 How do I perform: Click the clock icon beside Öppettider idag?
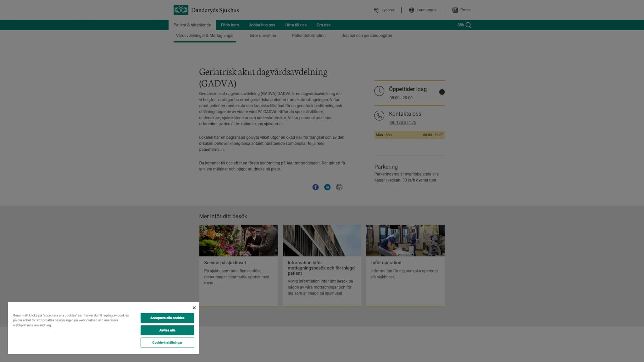[x=379, y=91]
